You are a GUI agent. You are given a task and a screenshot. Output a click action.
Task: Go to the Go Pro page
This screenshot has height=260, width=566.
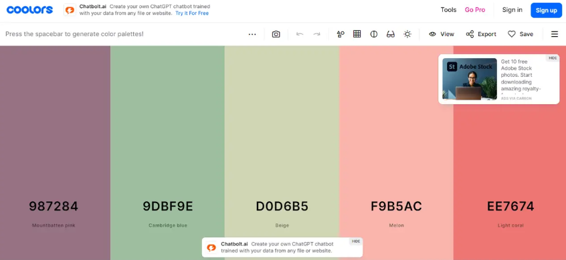click(475, 10)
